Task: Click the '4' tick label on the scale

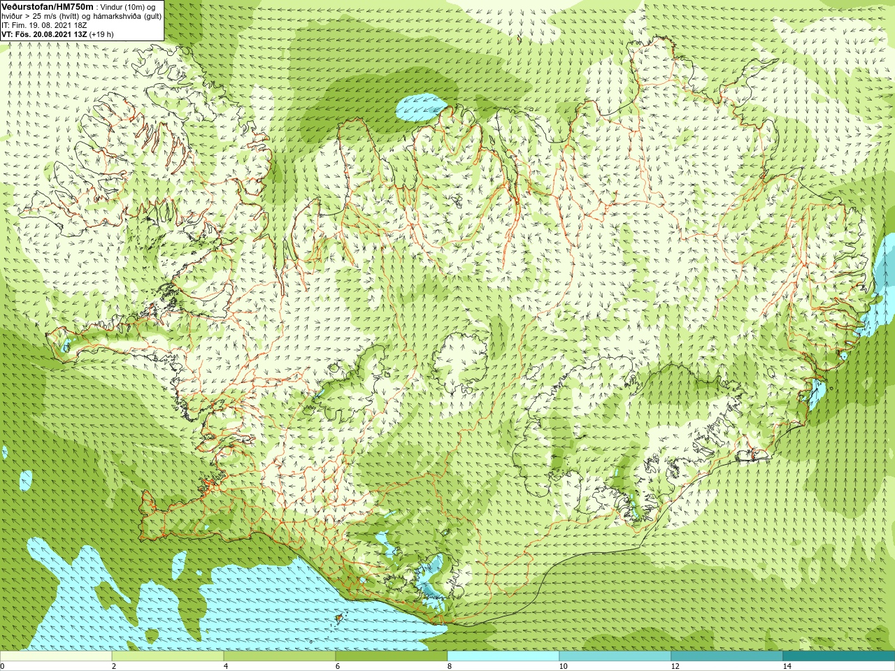Action: (225, 666)
